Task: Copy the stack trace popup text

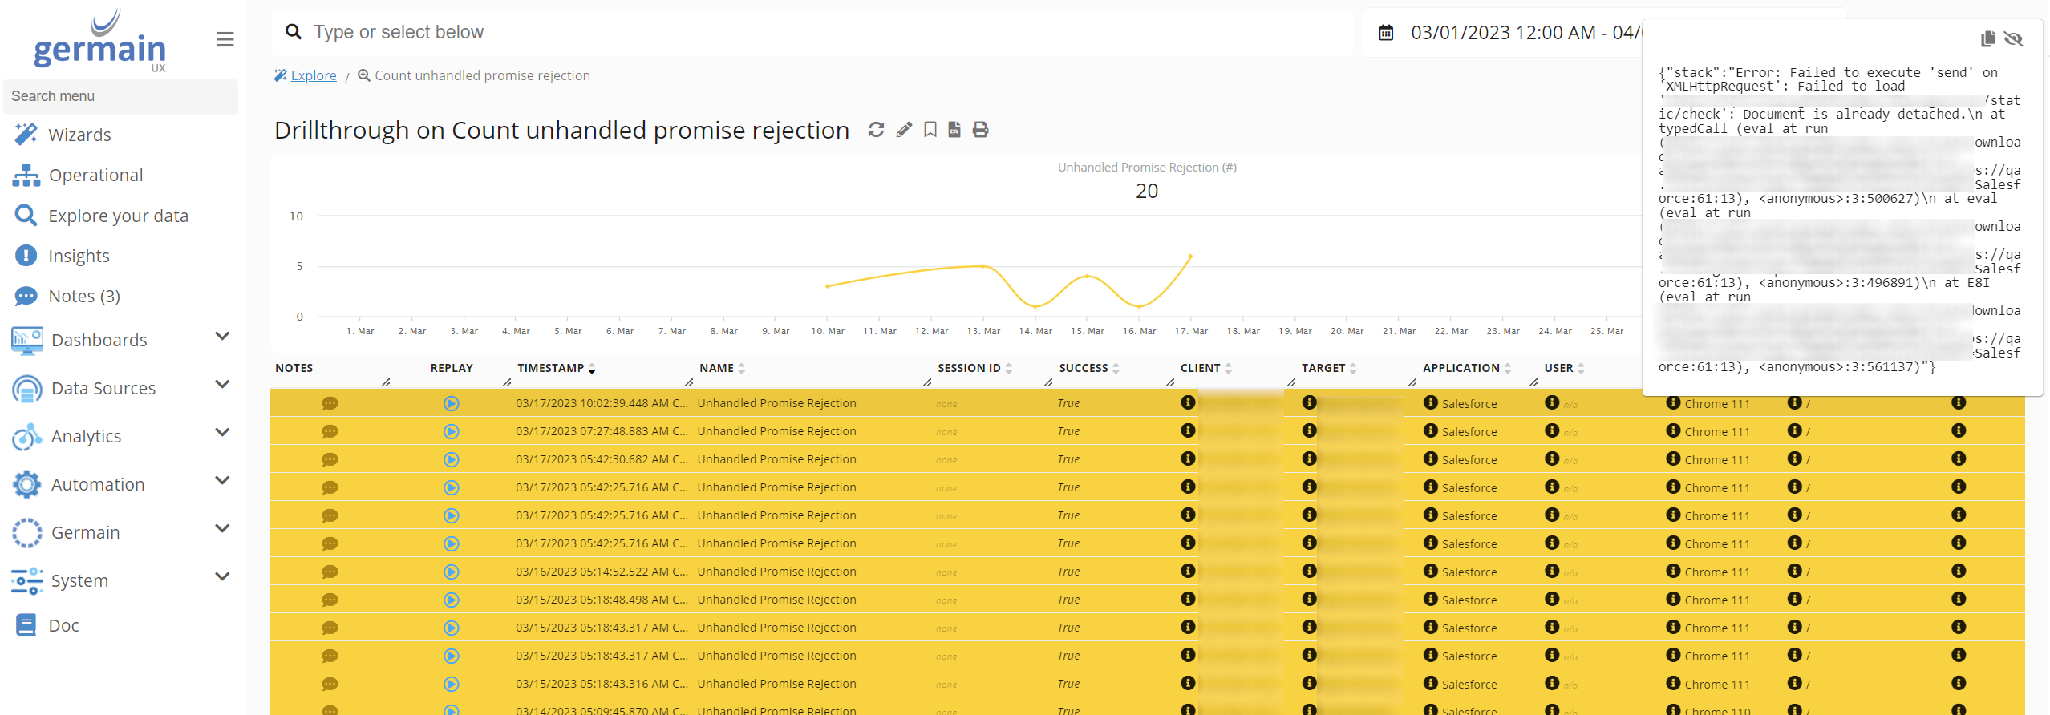Action: point(1987,38)
